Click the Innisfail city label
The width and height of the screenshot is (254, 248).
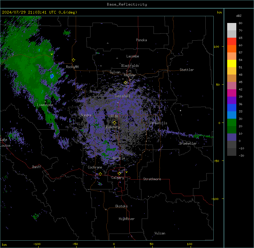(x=122, y=96)
